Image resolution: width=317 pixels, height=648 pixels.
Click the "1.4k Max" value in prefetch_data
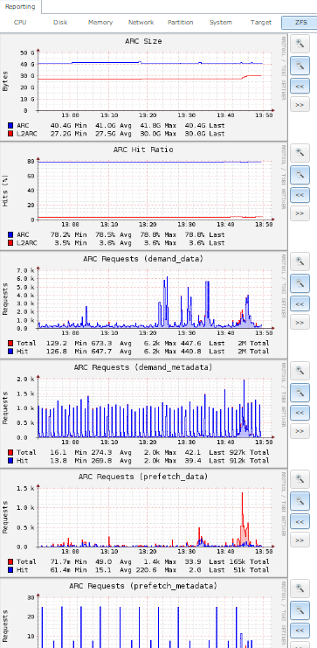160,561
